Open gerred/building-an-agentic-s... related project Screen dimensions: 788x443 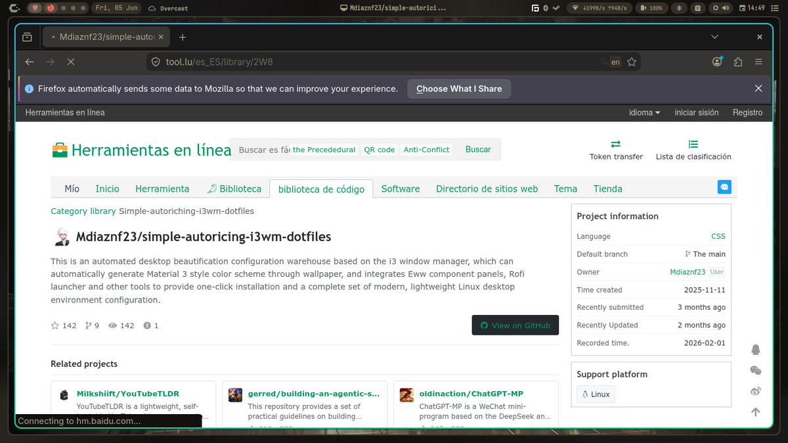pos(314,394)
